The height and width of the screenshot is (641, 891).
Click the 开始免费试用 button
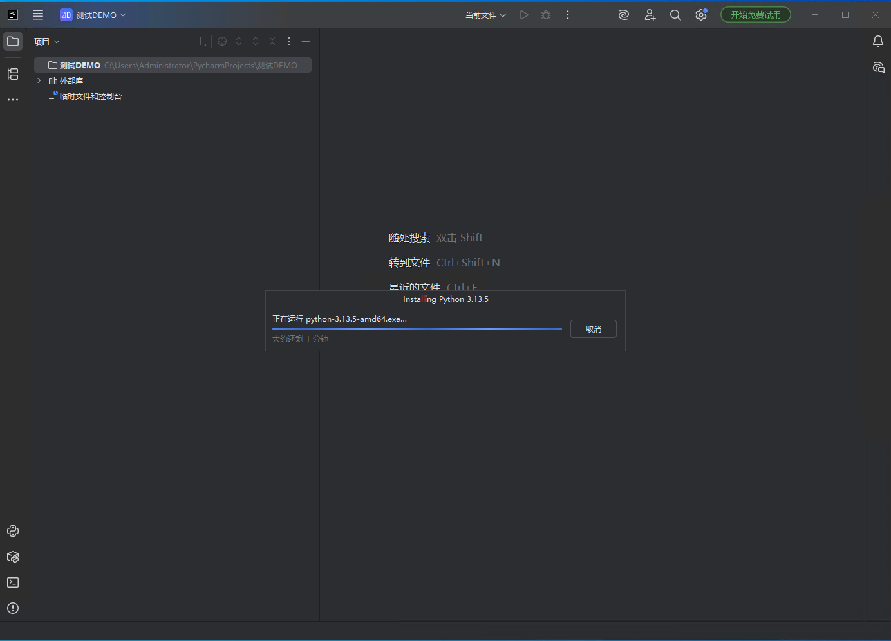(x=755, y=15)
